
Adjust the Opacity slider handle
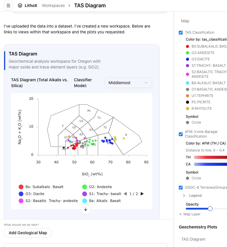210,209
